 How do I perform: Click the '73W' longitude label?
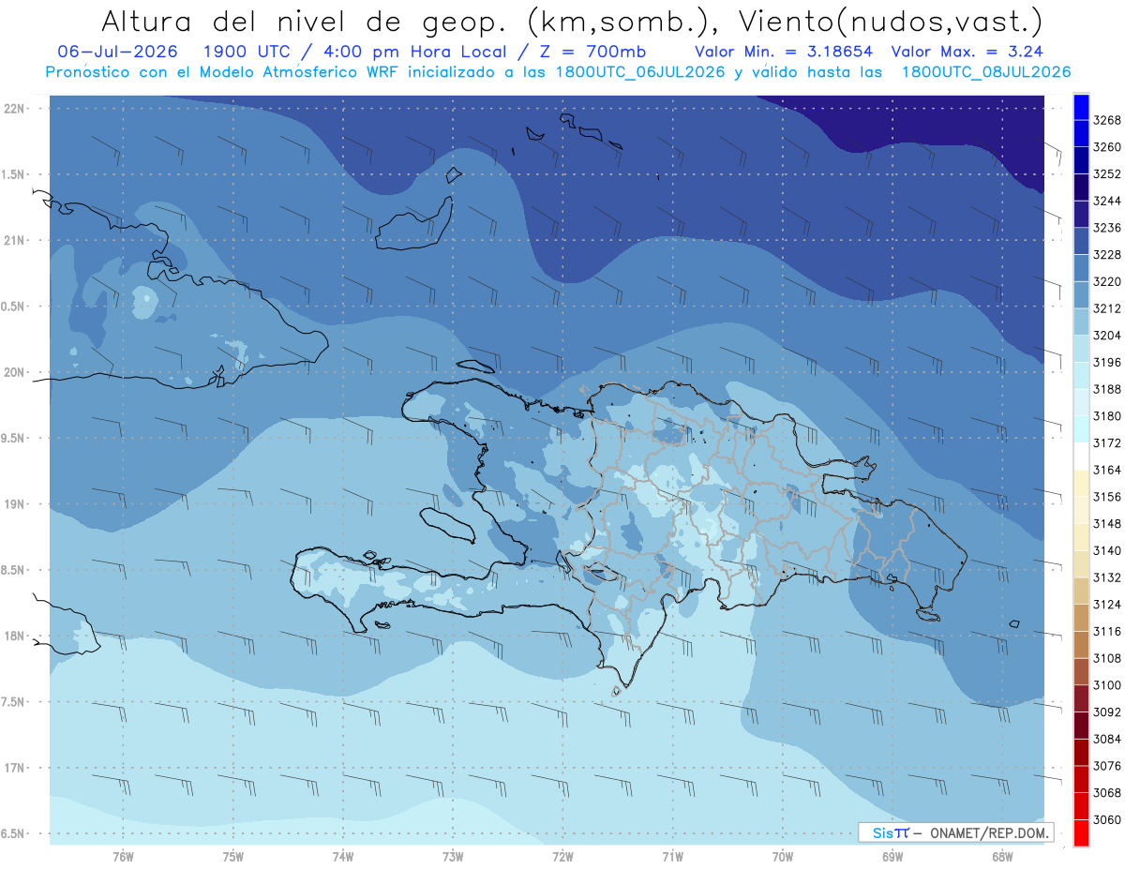point(453,857)
